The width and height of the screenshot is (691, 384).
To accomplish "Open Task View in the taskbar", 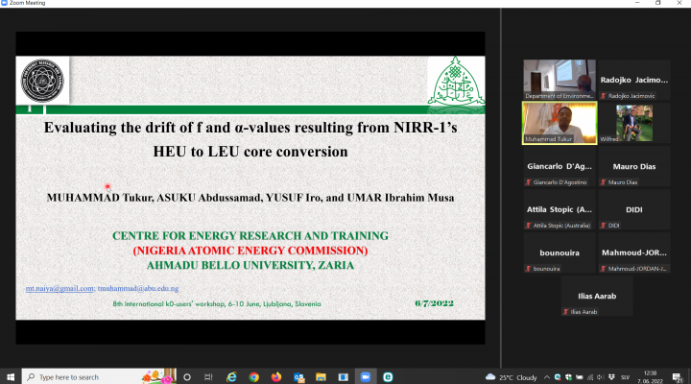I will point(208,377).
